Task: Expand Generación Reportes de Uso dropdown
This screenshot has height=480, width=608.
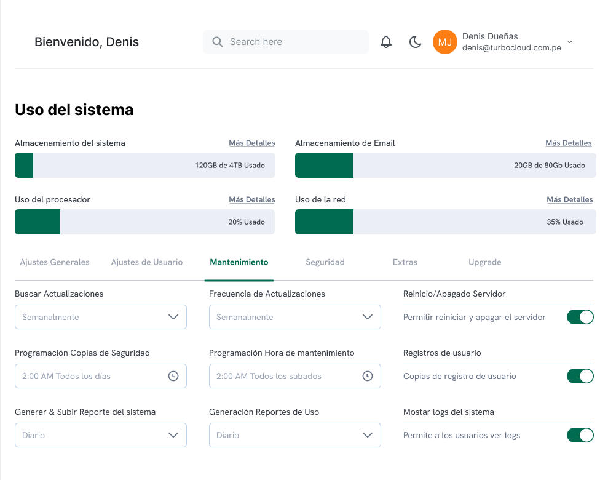Action: pyautogui.click(x=295, y=435)
